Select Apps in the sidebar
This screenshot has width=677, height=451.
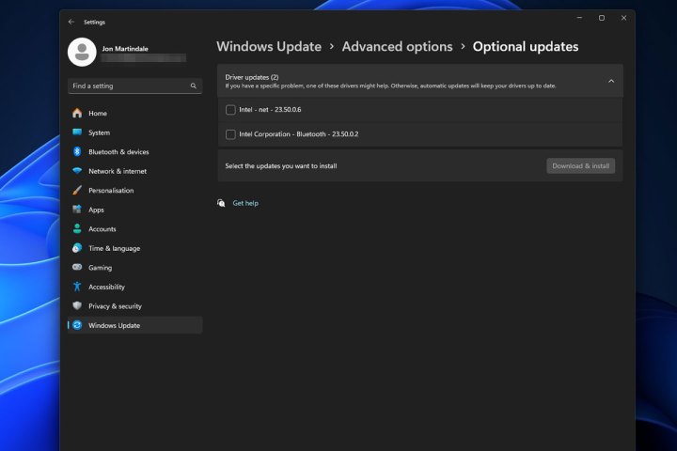[134, 210]
